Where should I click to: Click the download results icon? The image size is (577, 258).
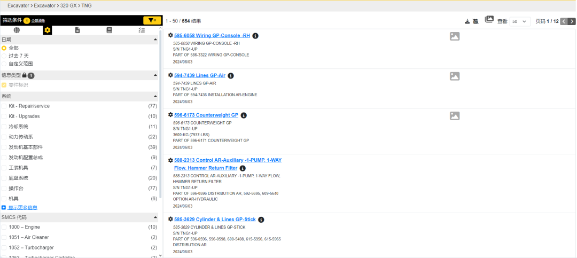[467, 21]
